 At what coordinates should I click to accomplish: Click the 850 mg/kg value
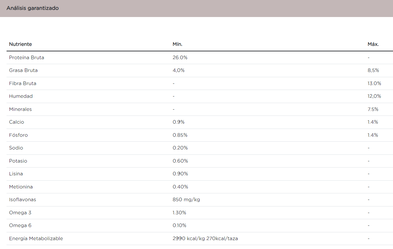pos(186,200)
